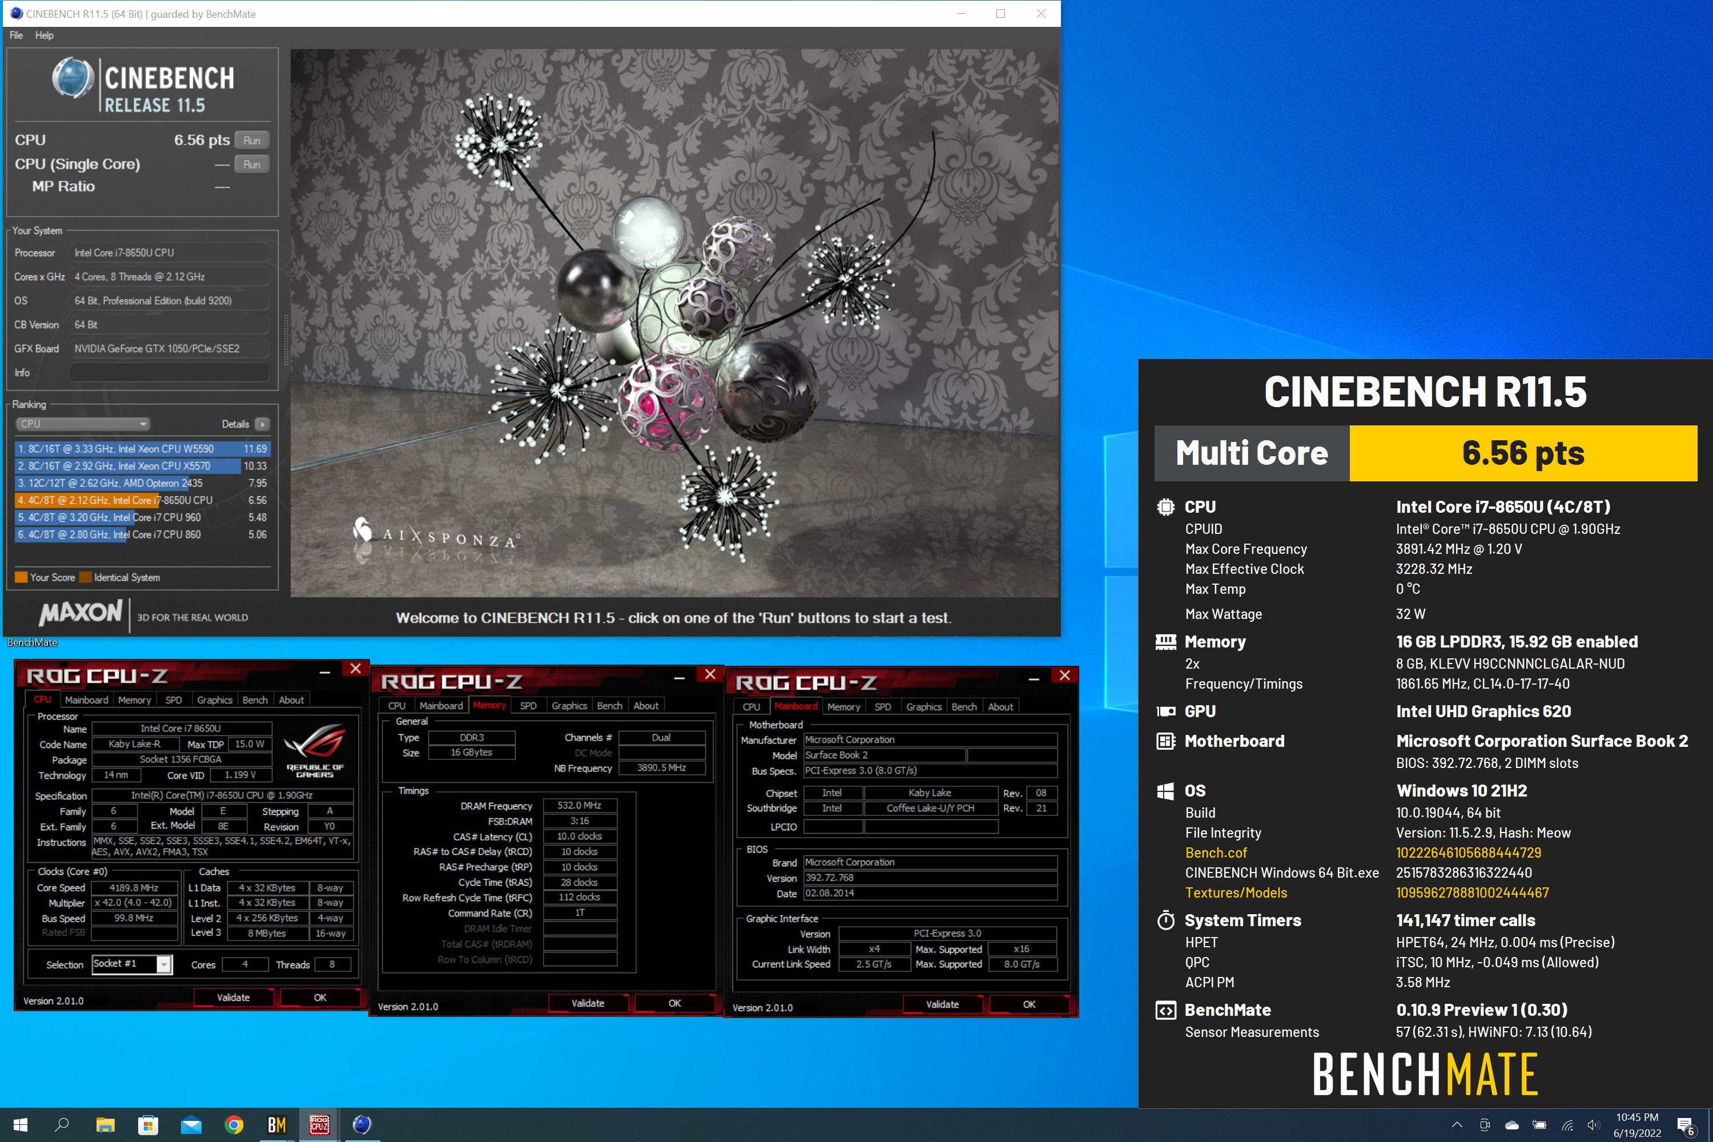Open taskbar search magnifier
The image size is (1713, 1142).
pyautogui.click(x=63, y=1124)
